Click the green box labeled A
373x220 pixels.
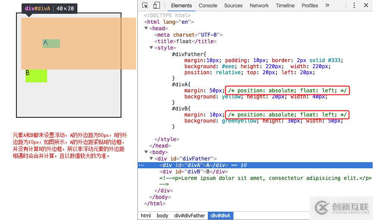click(51, 44)
